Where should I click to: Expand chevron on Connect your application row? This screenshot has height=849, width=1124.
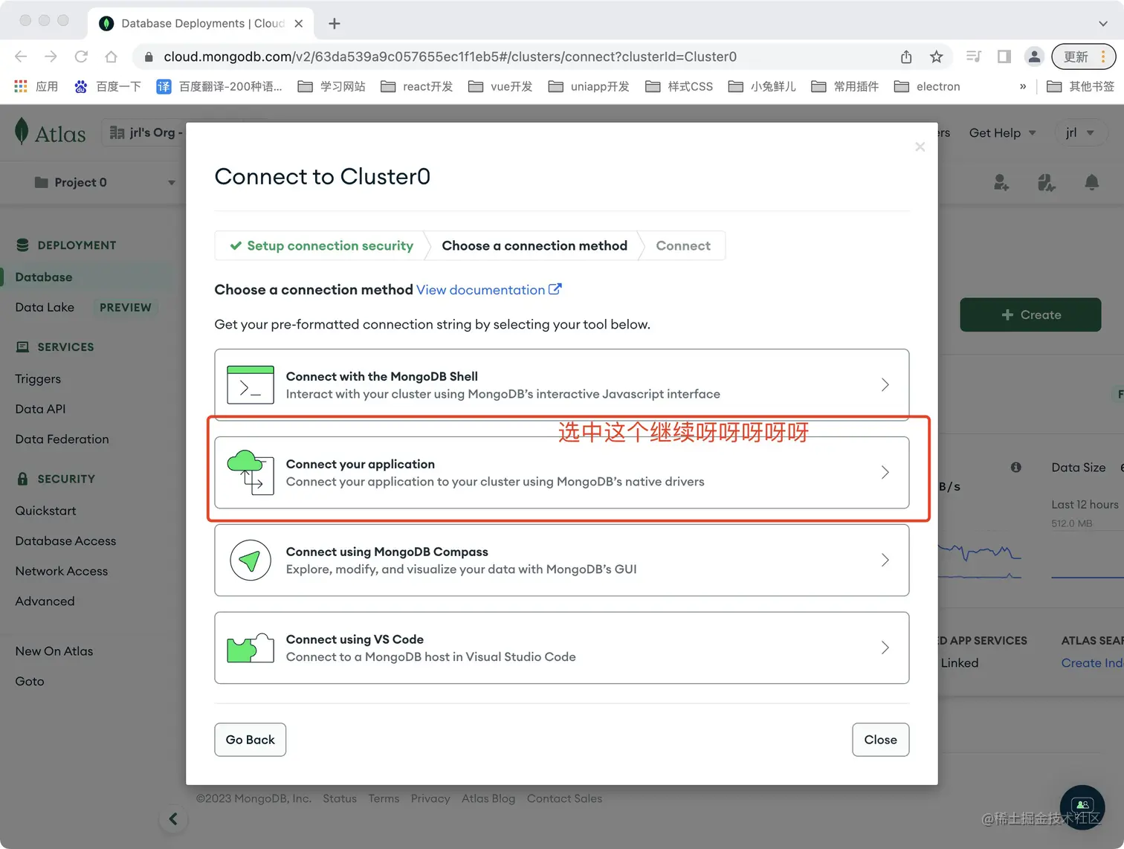(x=885, y=472)
